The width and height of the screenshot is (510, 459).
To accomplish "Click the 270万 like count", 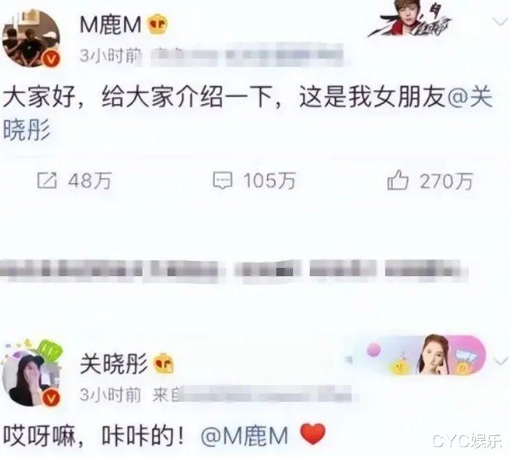I will click(x=446, y=181).
